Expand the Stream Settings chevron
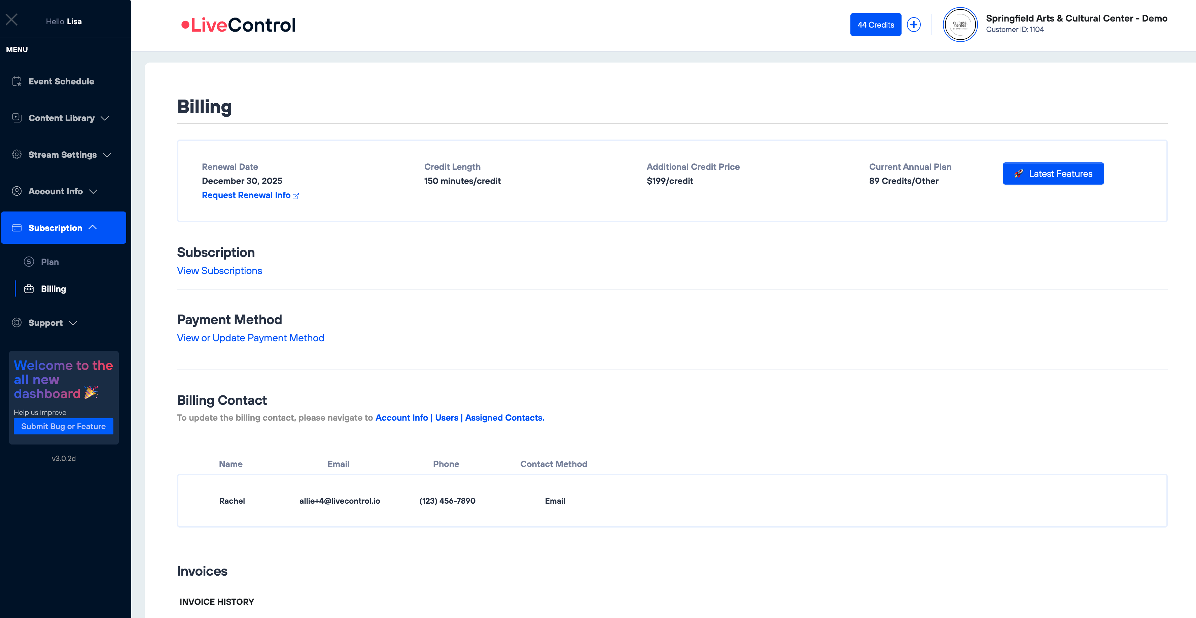 [x=107, y=155]
